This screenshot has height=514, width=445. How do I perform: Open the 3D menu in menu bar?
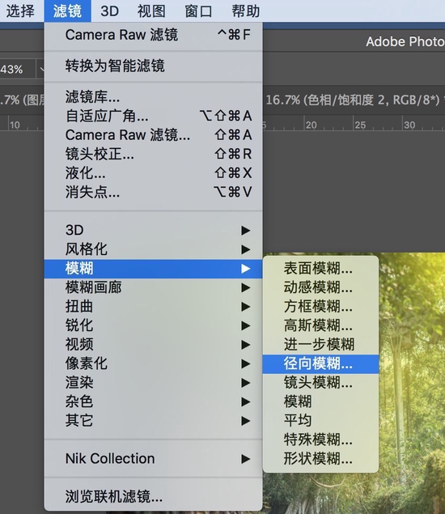pos(109,11)
